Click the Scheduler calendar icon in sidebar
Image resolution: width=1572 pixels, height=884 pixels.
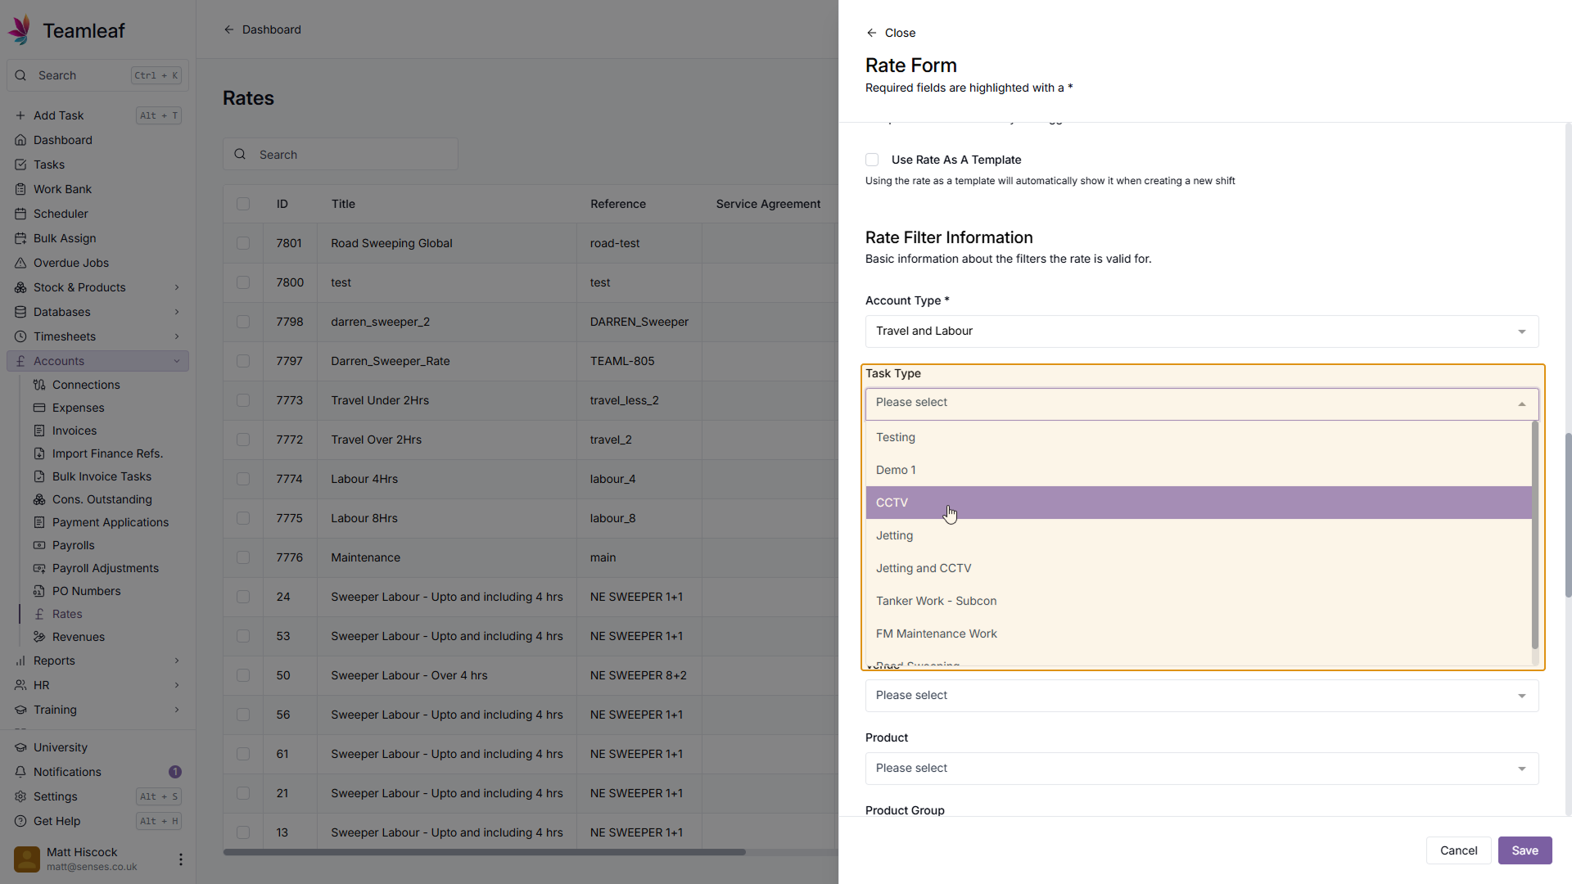(x=20, y=214)
